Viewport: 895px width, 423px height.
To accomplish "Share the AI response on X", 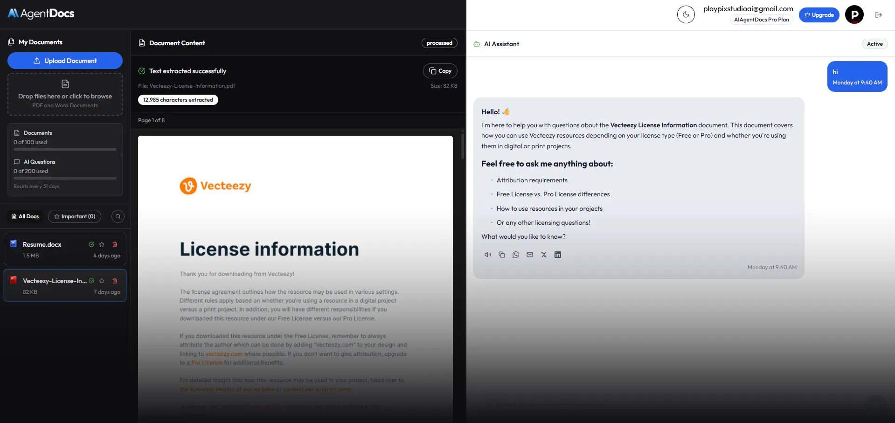I will pos(544,255).
